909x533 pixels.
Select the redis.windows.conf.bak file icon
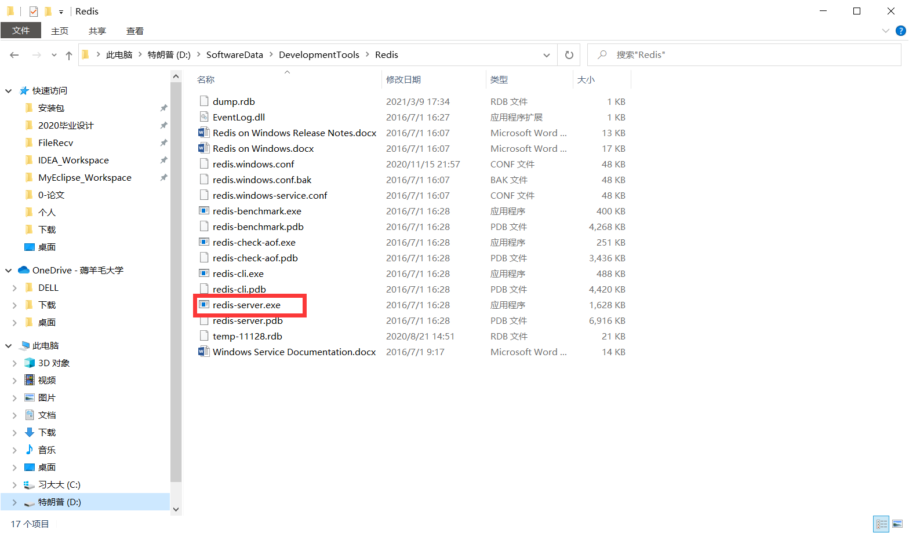[x=203, y=180]
